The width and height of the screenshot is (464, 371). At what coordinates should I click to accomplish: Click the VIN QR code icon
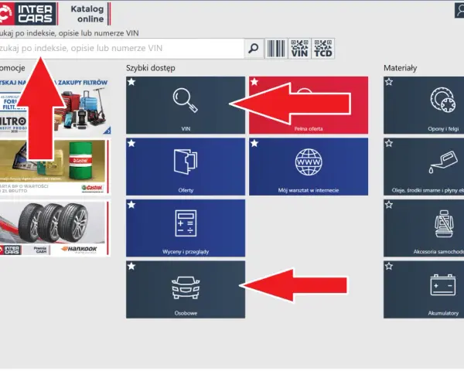click(x=299, y=48)
